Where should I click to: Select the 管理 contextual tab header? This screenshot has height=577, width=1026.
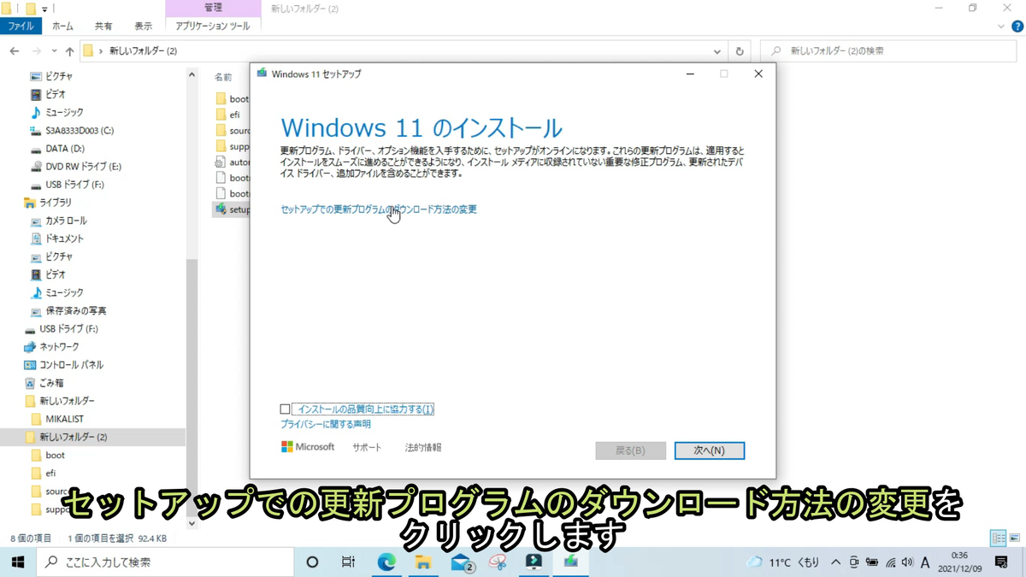click(x=213, y=9)
